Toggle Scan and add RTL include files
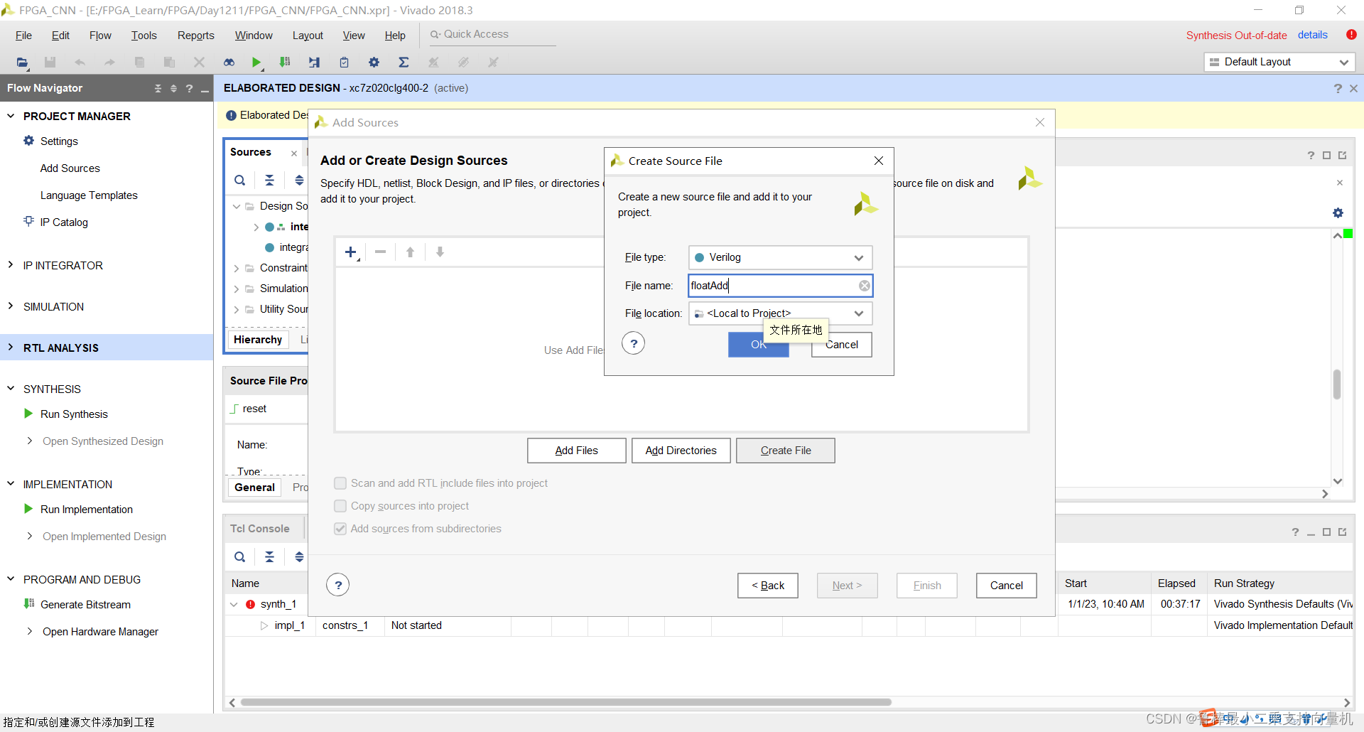 (x=340, y=483)
